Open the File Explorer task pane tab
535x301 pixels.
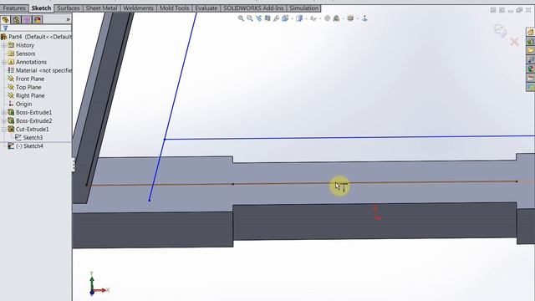530,51
